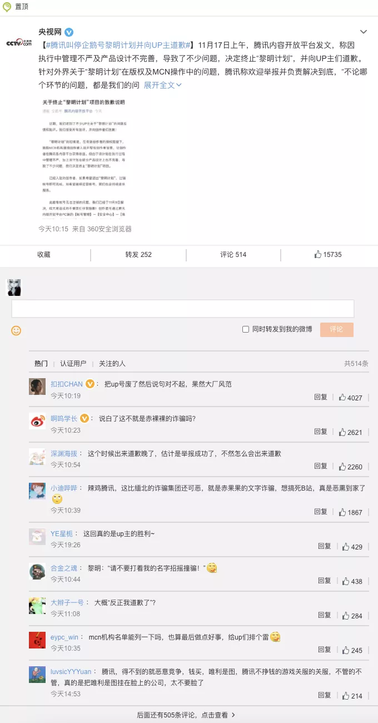Click 合金之魂's avatar picture
Image resolution: width=378 pixels, height=723 pixels.
pos(37,571)
